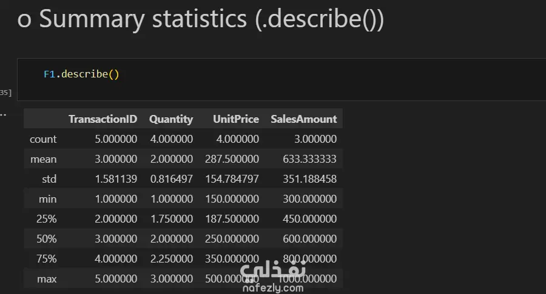Select the Quantity 25% value 1.750000

[172, 219]
